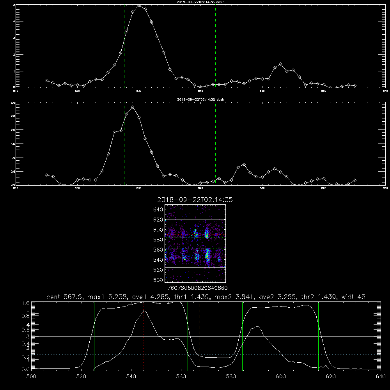Screen dimensions: 390x390
Task: Click the 500 x-axis label of bottom plot
Action: coord(31,377)
